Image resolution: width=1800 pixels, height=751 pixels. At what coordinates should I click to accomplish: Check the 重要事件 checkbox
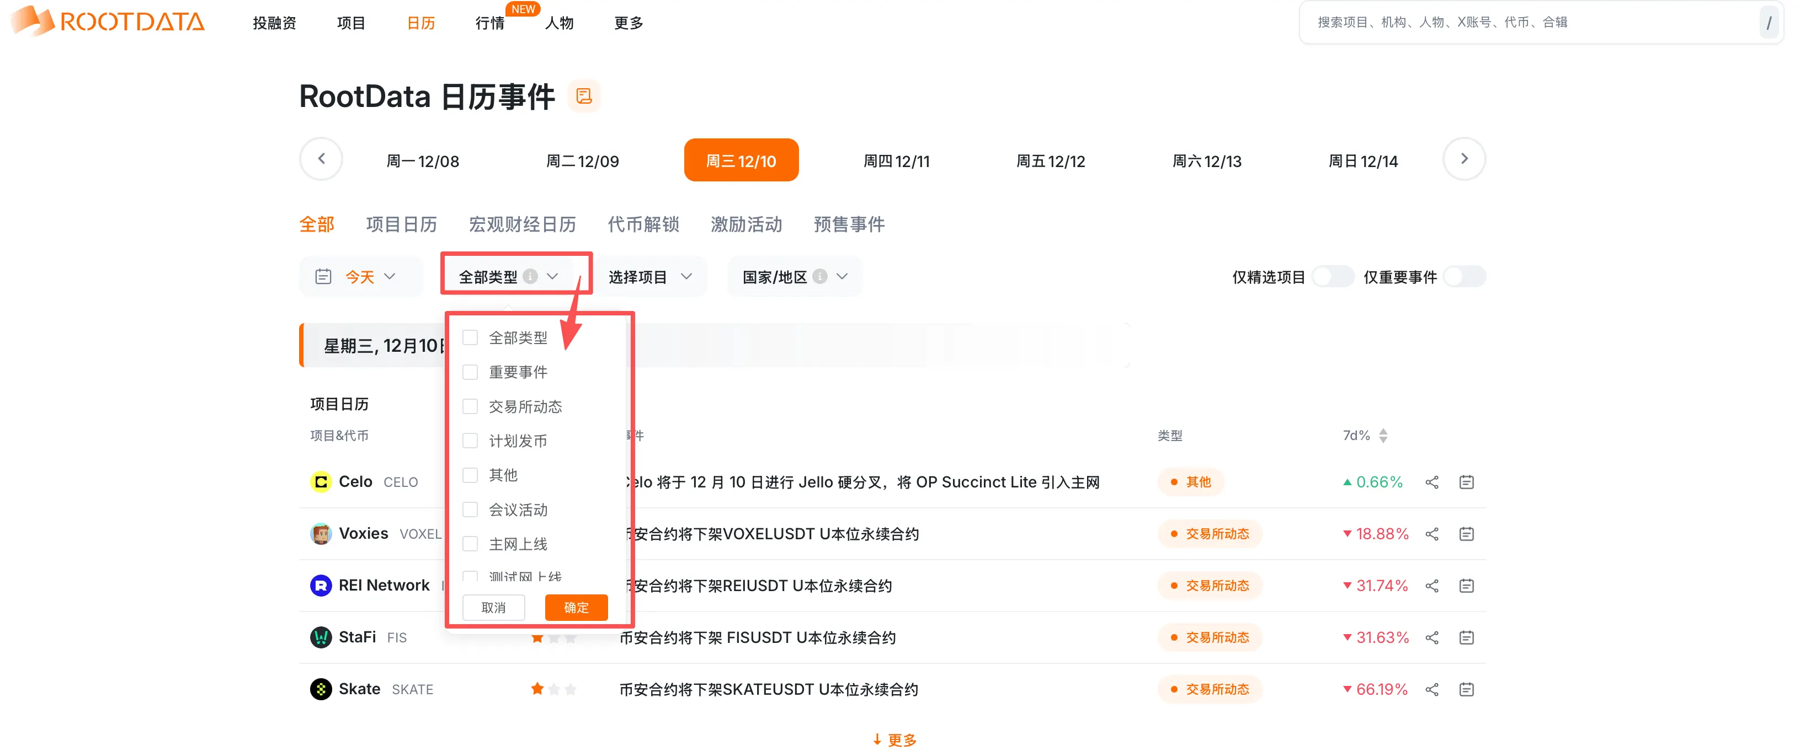point(470,372)
